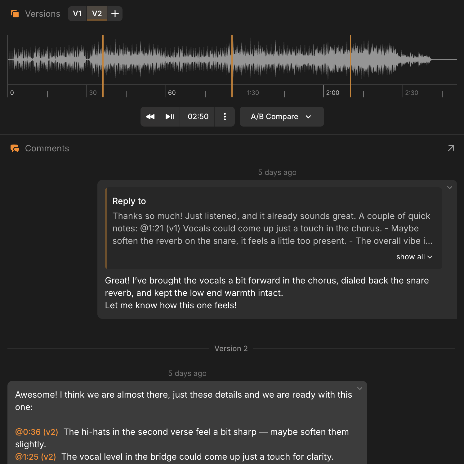
Task: Open the three-dot player options menu
Action: tap(225, 117)
